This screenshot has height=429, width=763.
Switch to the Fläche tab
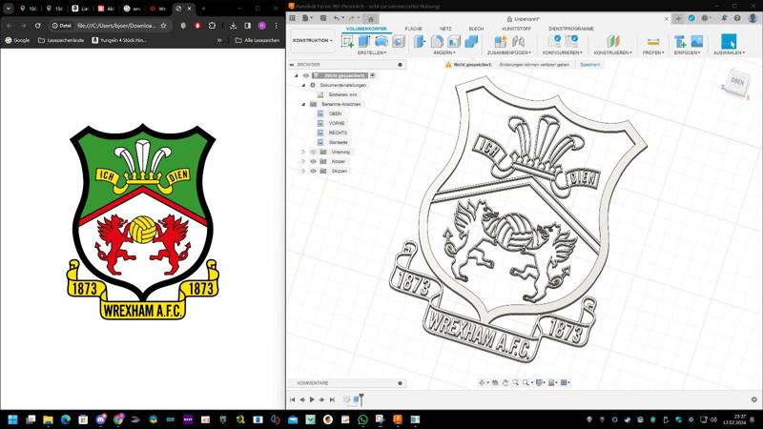pyautogui.click(x=413, y=29)
